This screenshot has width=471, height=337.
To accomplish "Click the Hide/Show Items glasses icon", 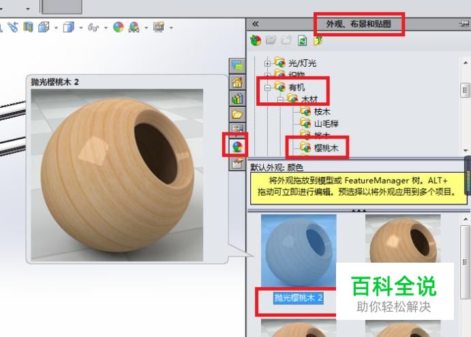I will 93,28.
